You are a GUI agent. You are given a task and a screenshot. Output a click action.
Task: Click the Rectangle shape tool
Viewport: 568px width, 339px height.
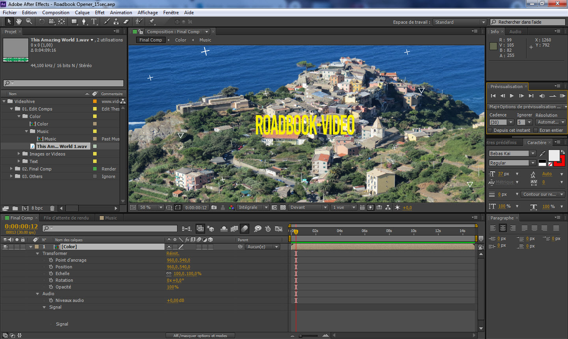[74, 22]
